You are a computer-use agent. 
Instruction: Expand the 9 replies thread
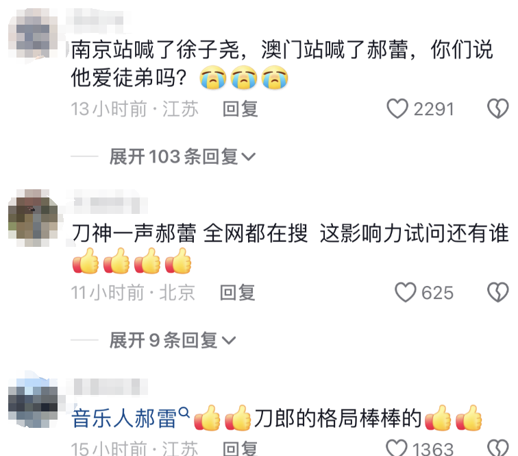[173, 340]
